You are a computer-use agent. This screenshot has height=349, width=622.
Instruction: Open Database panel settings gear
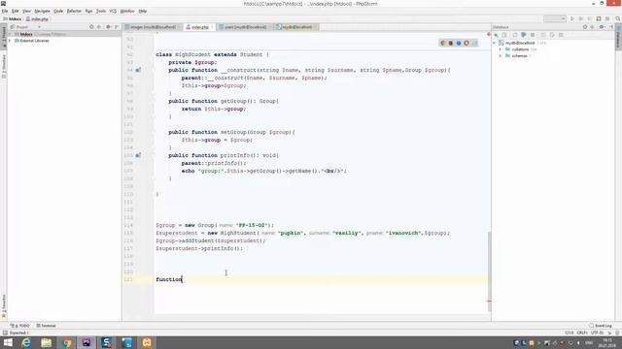click(x=602, y=27)
